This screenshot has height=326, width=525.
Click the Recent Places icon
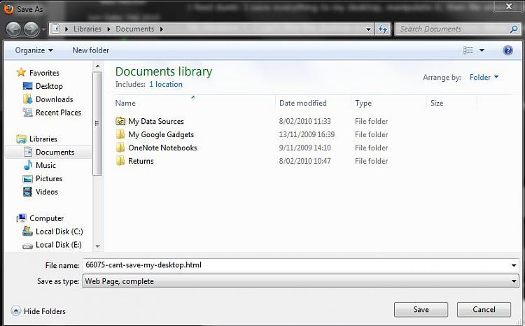(x=27, y=113)
